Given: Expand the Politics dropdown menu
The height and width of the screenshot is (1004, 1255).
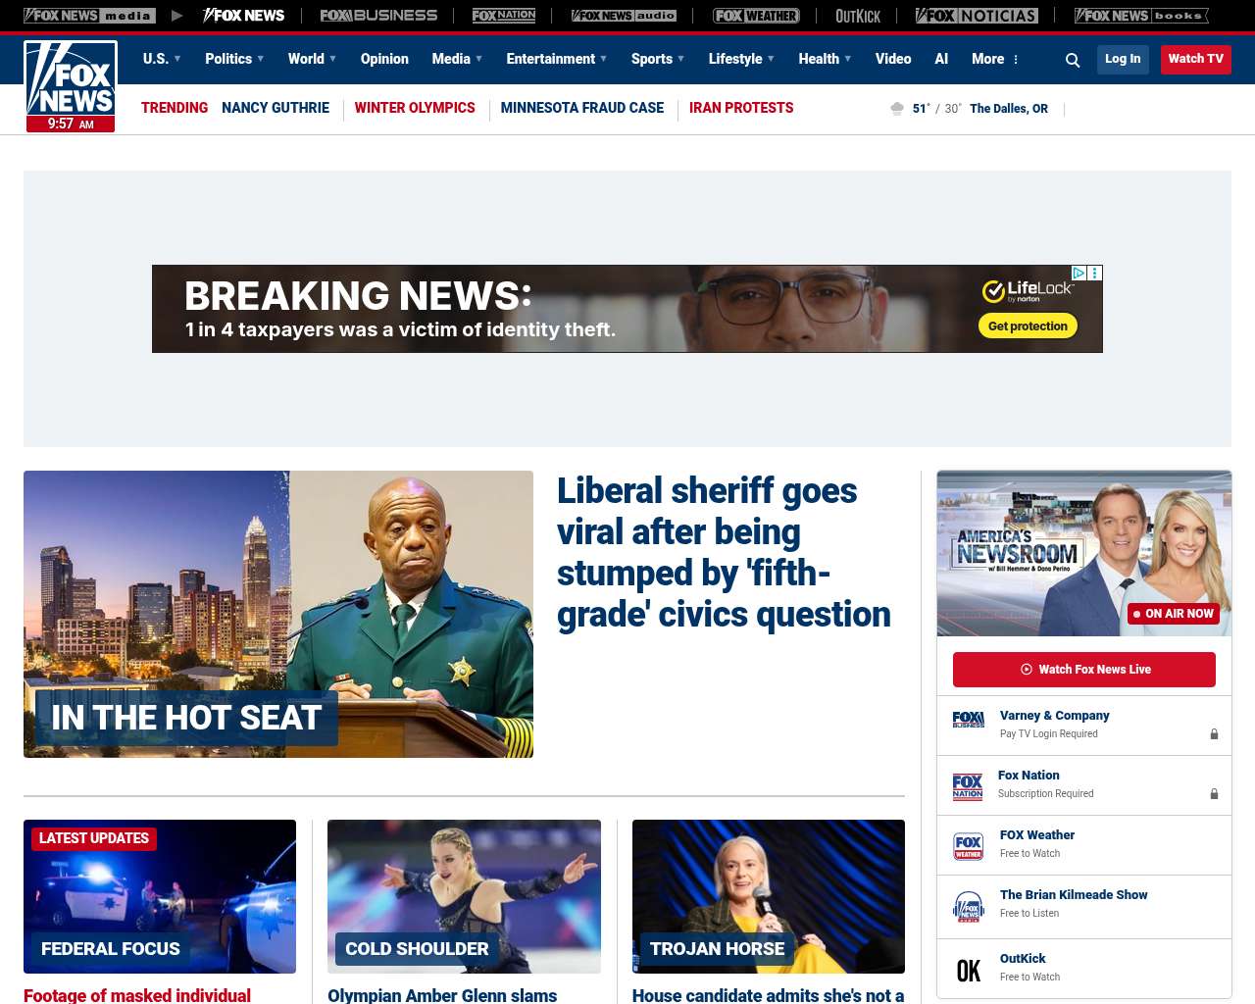Looking at the screenshot, I should pos(234,59).
